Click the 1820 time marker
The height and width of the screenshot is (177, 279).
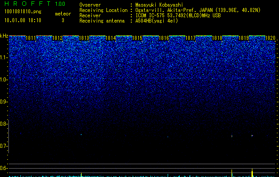click(271, 38)
